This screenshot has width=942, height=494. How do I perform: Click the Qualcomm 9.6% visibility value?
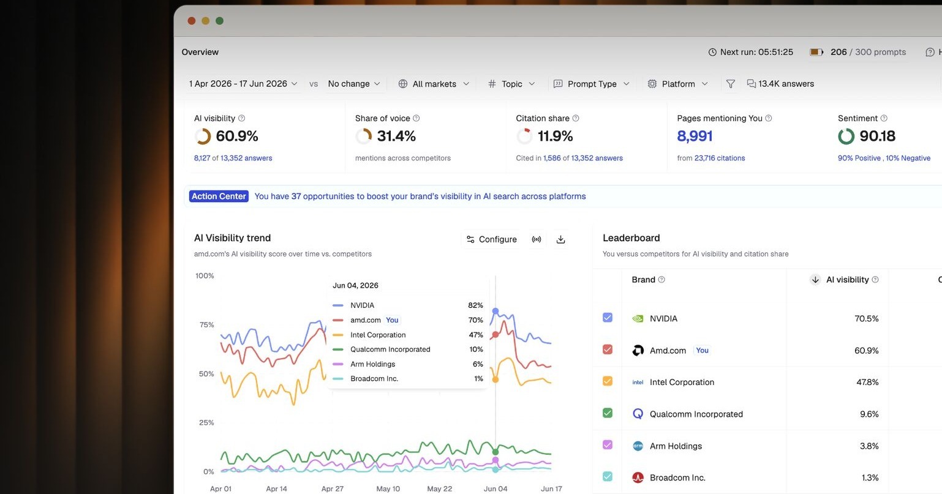(869, 414)
